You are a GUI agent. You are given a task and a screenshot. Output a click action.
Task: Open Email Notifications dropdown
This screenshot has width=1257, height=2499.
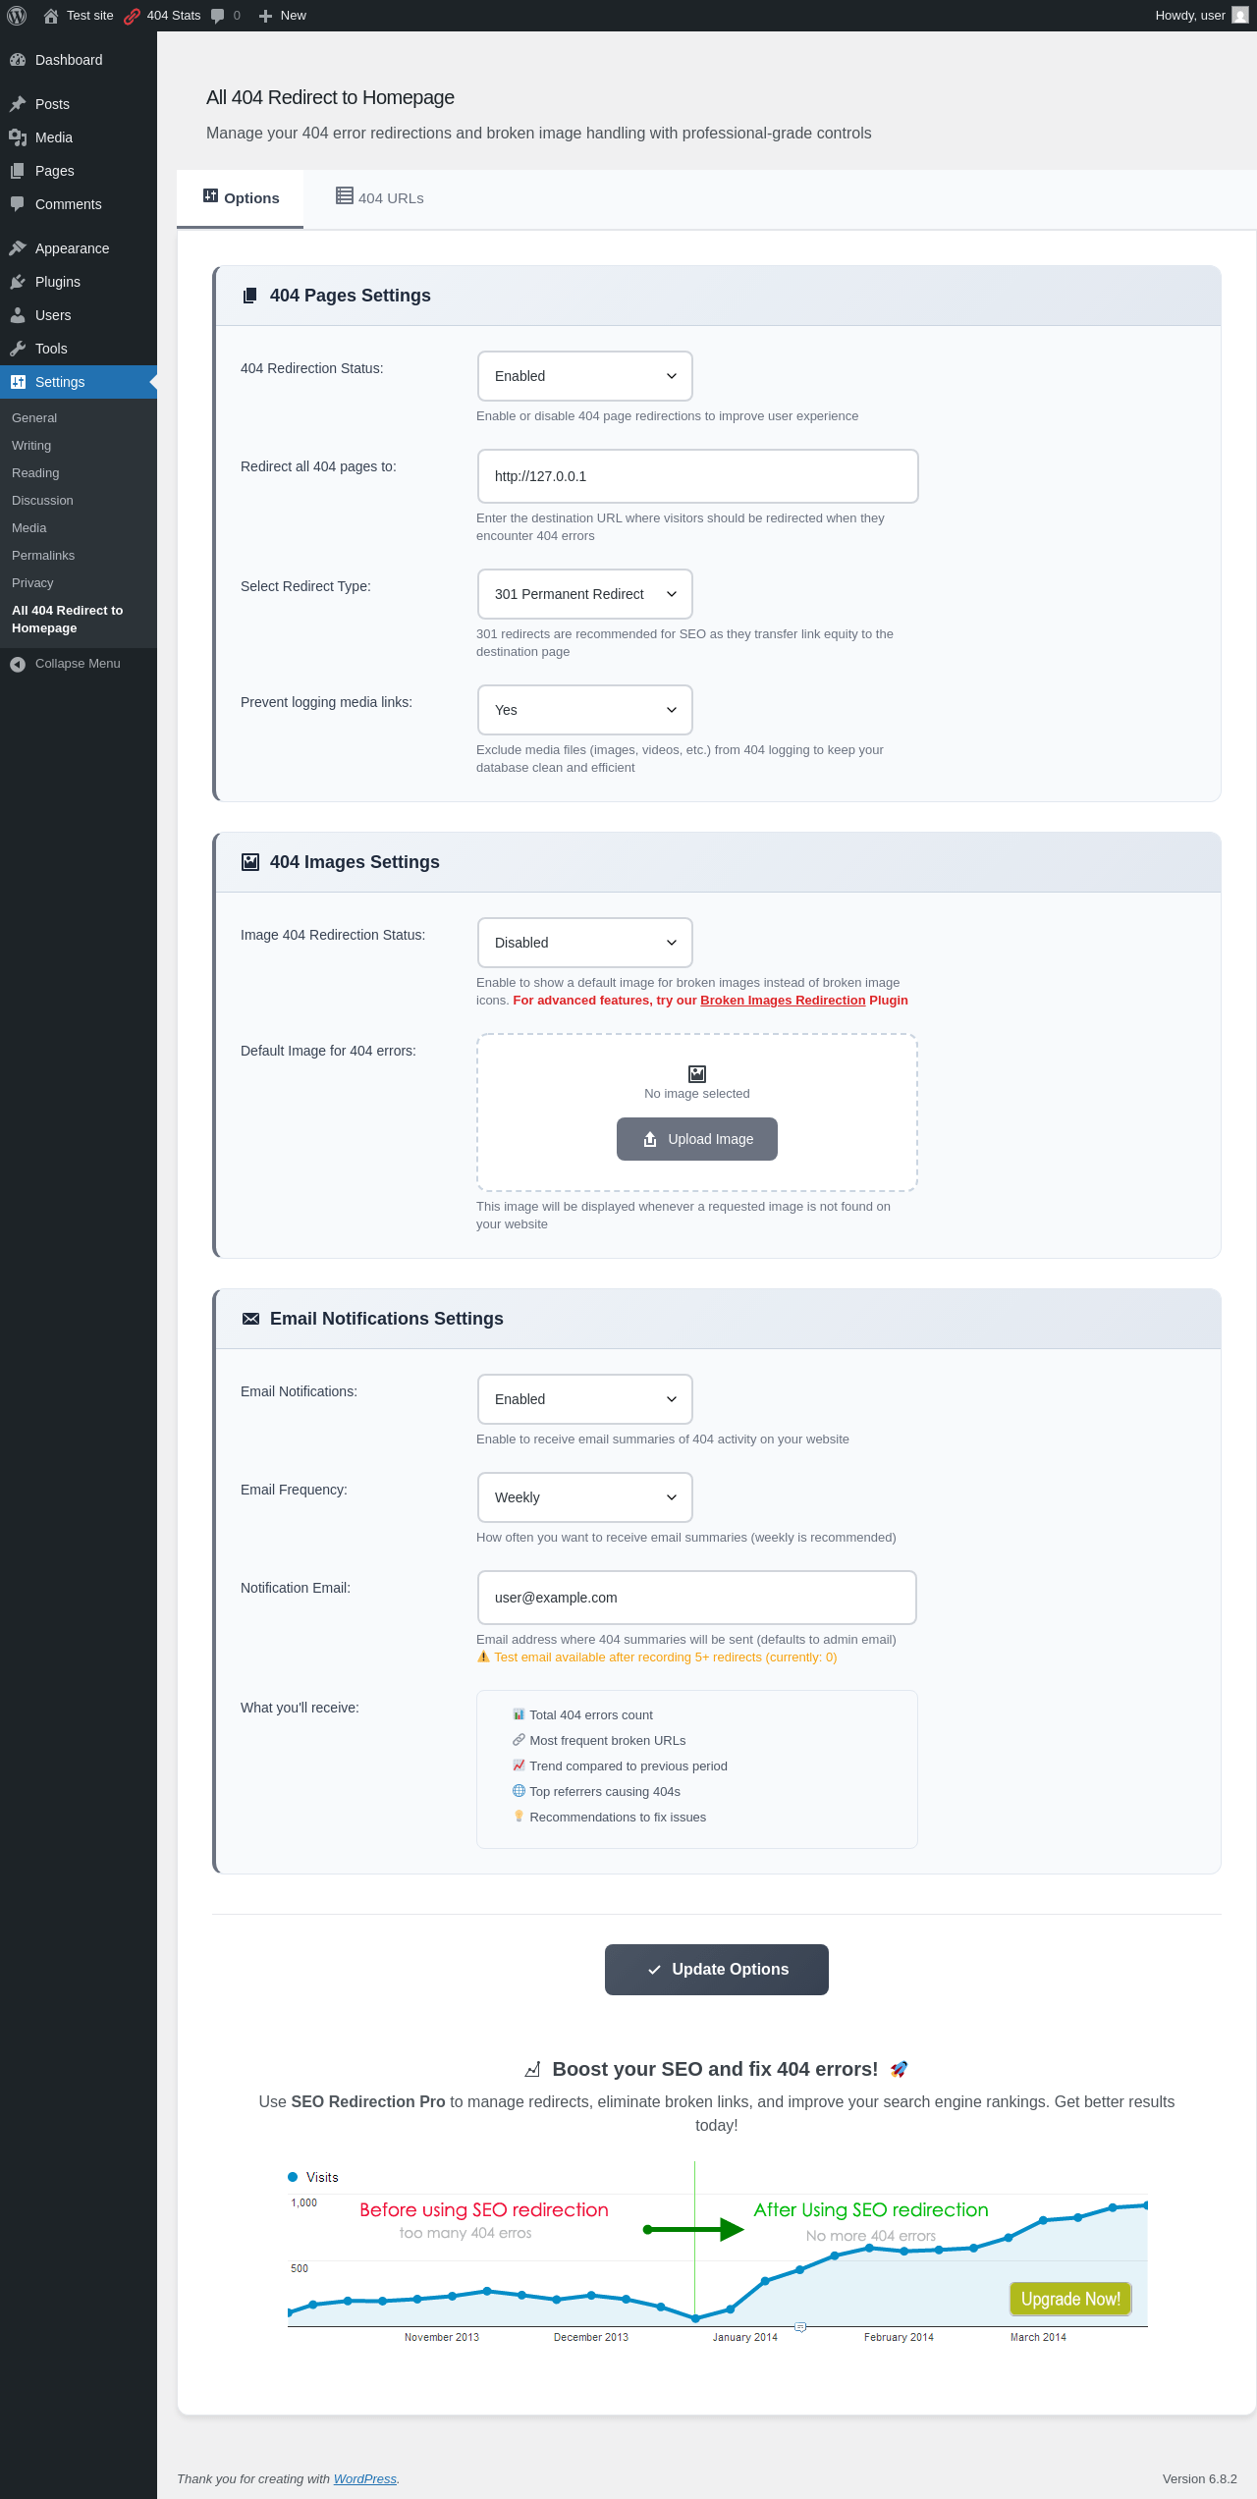point(585,1399)
